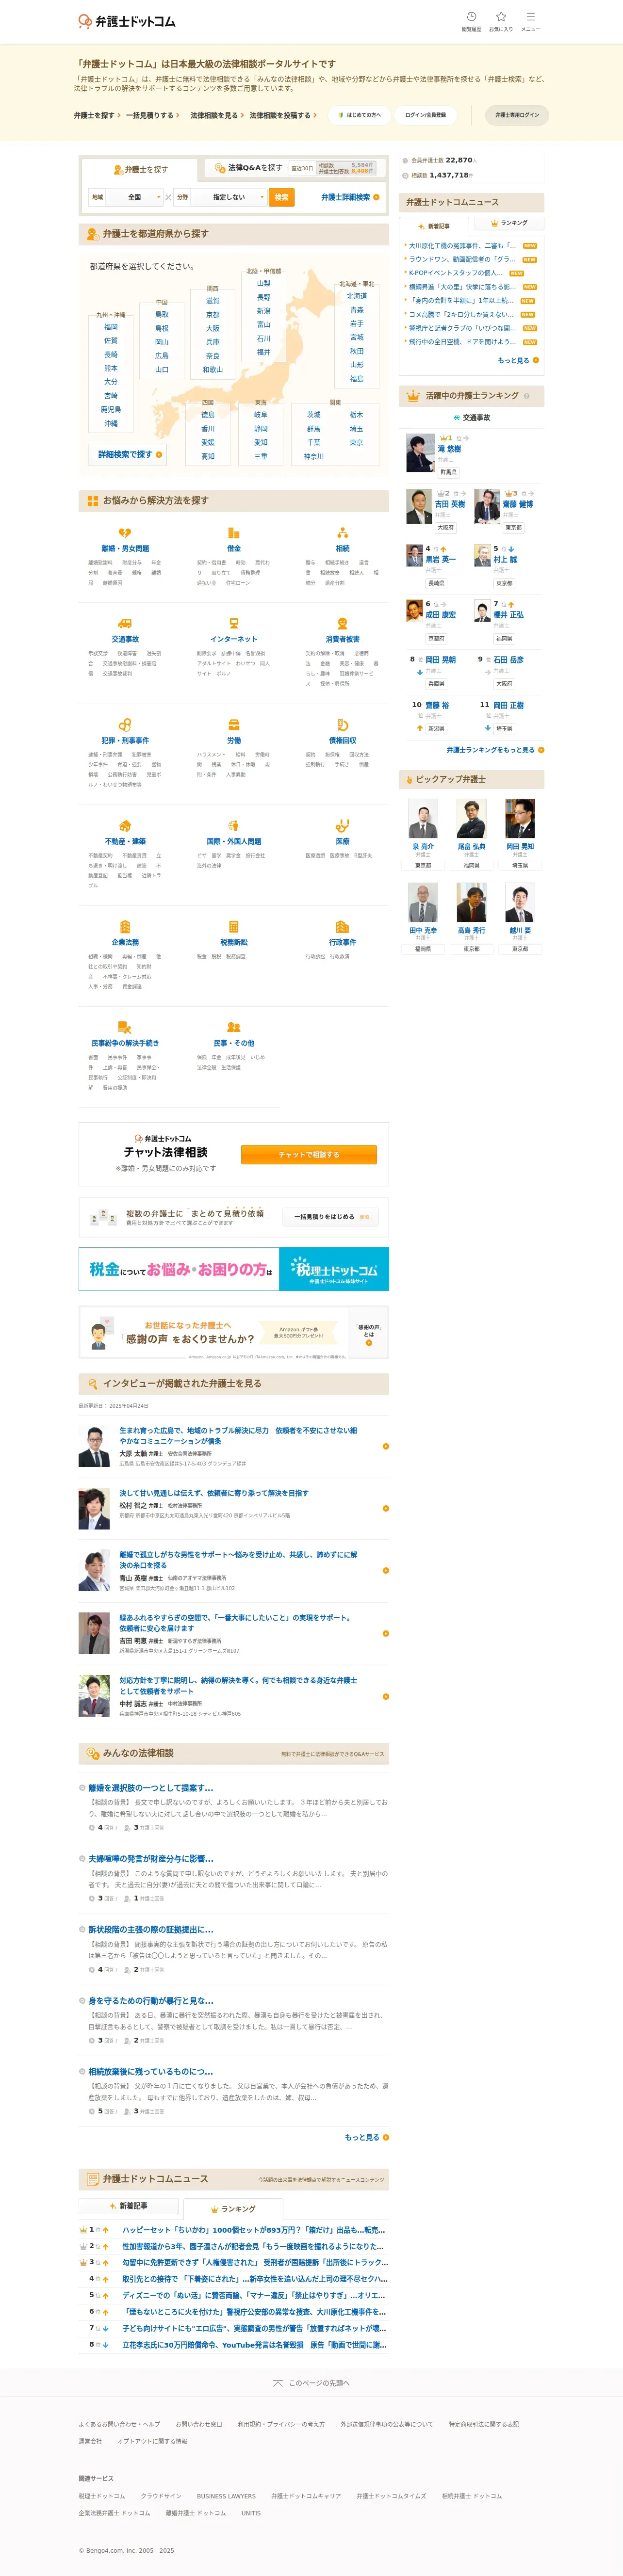The image size is (623, 2576).
Task: Select sidebar 新着記事 news tab
Action: pyautogui.click(x=434, y=226)
